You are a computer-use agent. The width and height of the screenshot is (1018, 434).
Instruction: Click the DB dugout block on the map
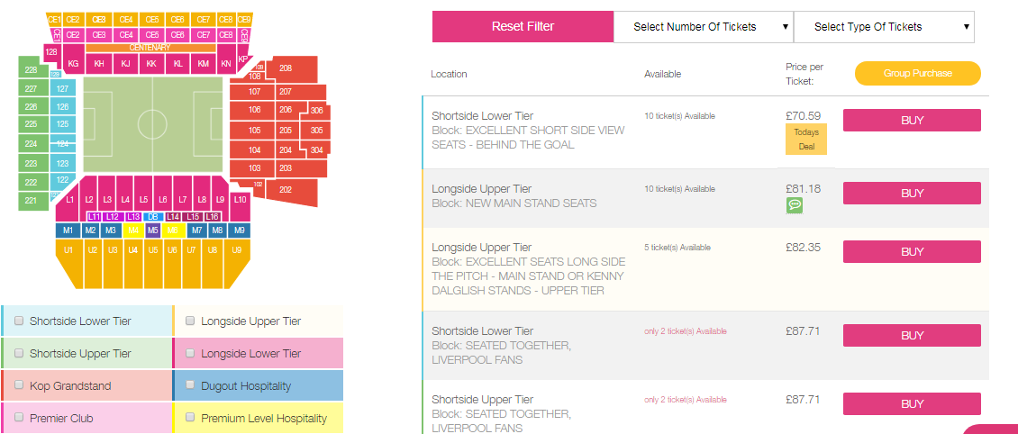click(x=153, y=217)
